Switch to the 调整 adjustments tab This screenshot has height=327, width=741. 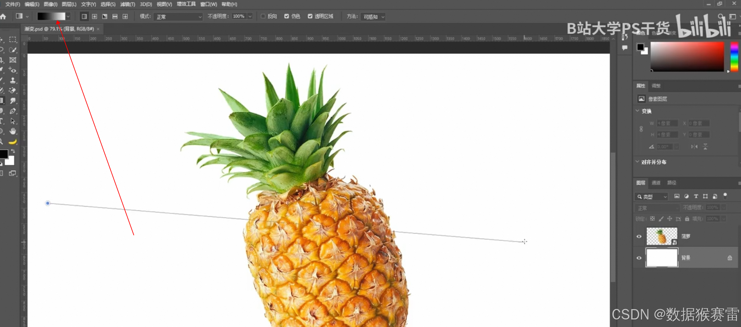point(656,86)
